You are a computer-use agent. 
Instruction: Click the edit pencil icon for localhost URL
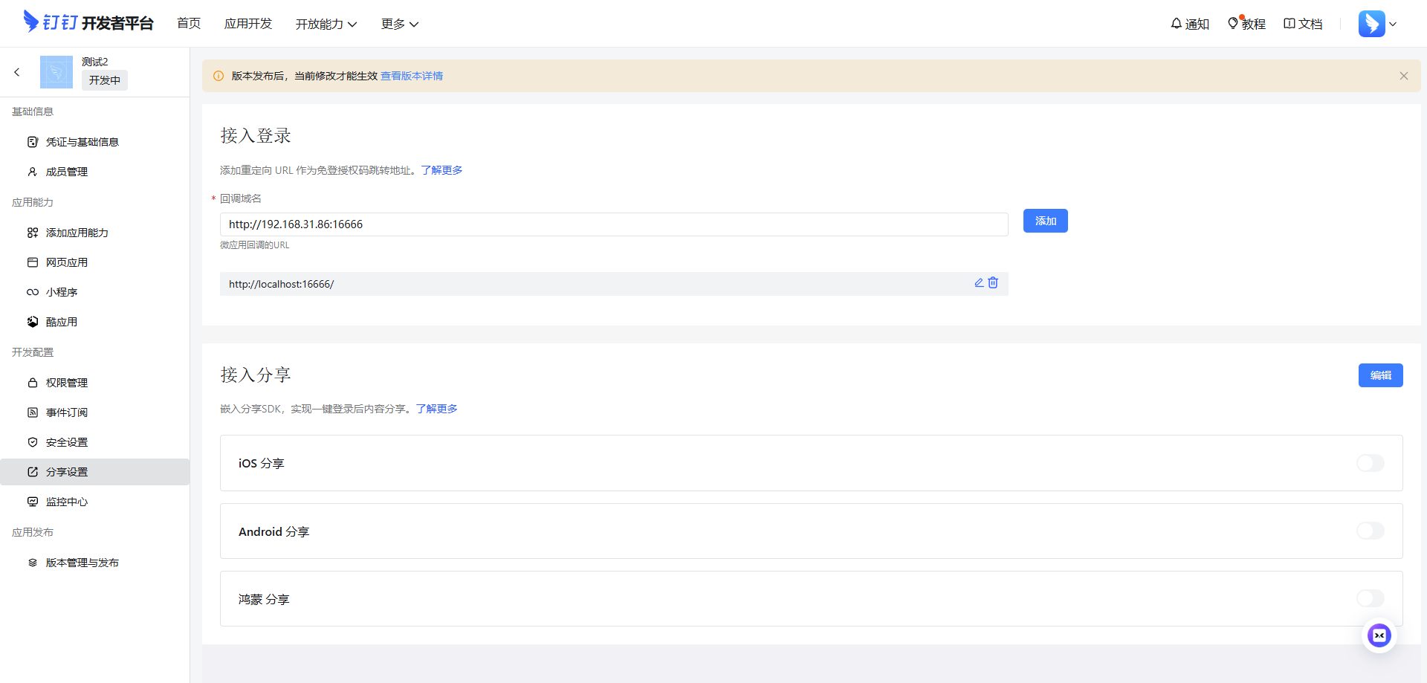pyautogui.click(x=979, y=283)
